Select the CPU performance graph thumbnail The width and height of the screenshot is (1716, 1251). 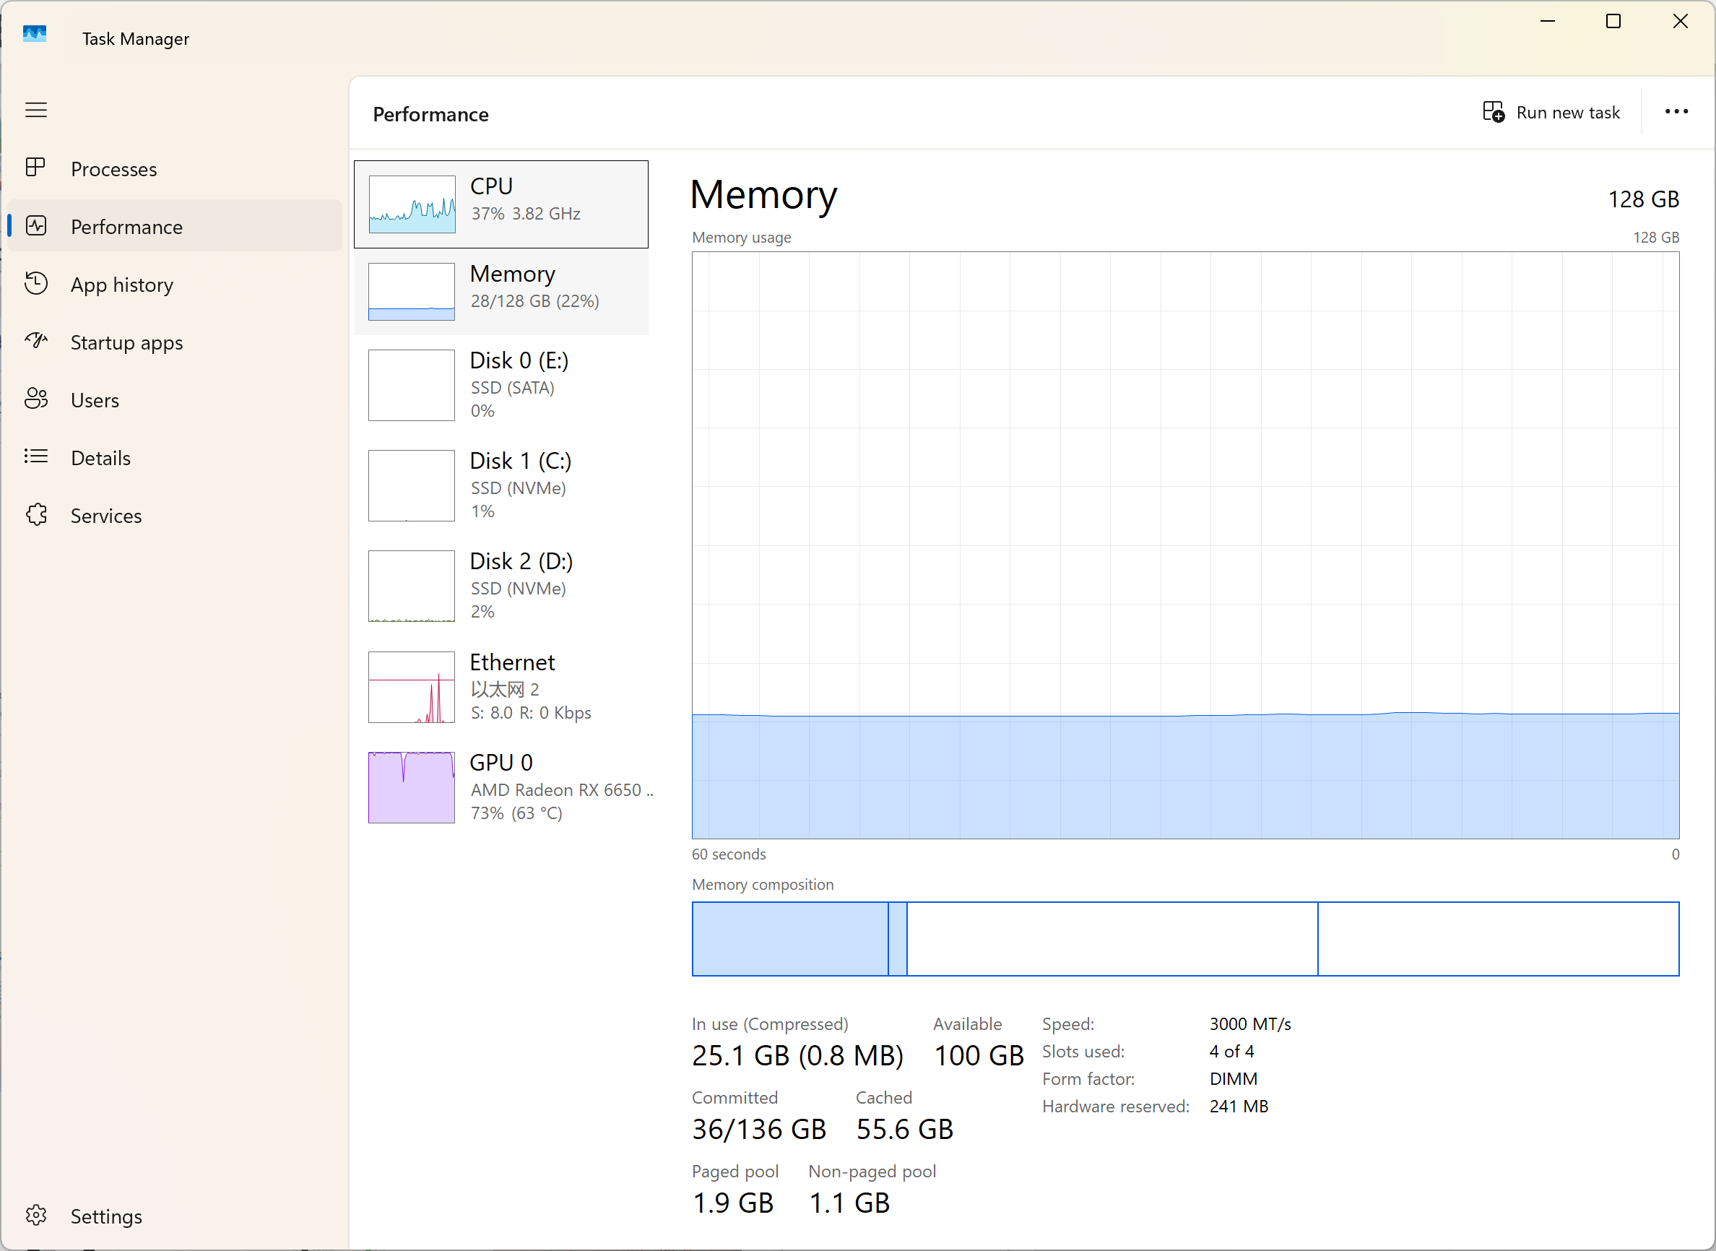click(412, 204)
